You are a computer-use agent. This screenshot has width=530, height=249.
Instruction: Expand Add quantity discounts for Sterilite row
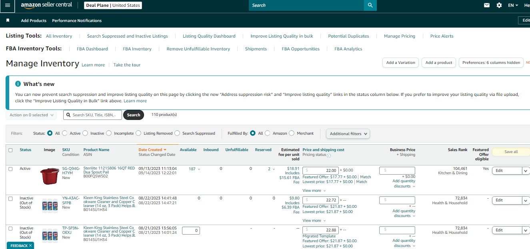pos(404,183)
